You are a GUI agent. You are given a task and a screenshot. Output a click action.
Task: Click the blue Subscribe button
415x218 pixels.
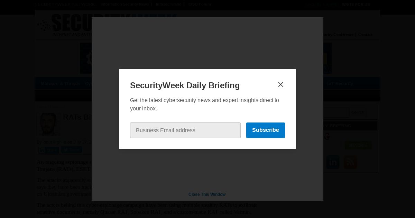point(266,130)
